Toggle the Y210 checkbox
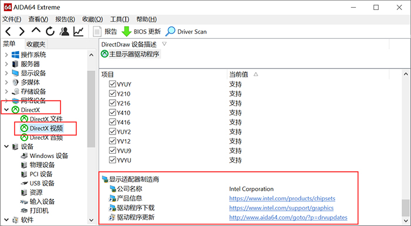This screenshot has height=226, width=411. click(113, 93)
